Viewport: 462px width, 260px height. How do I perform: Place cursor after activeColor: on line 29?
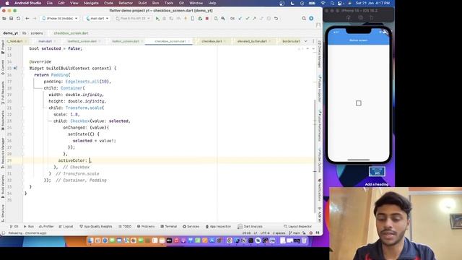[90, 160]
